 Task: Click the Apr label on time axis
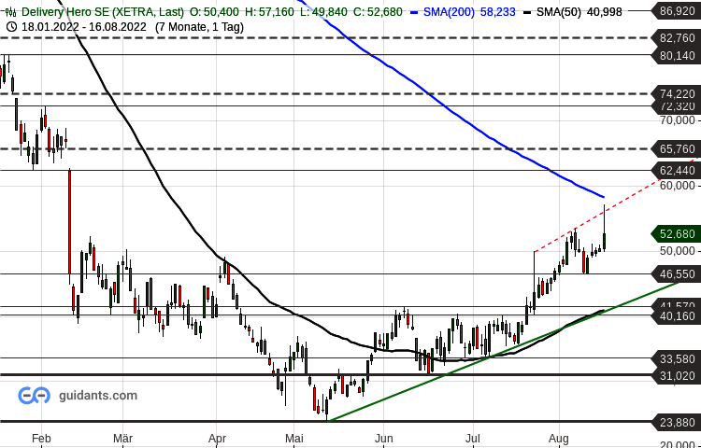pos(217,438)
